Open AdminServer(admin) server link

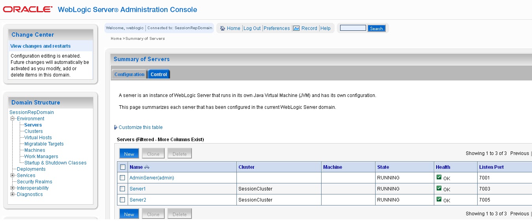point(152,178)
